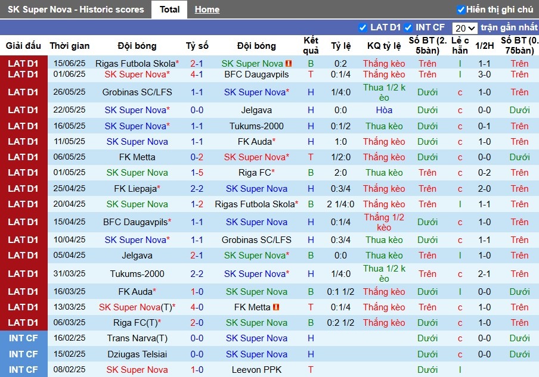The width and height of the screenshot is (539, 377).
Task: Click score 2-1 of 15/06/25 match
Action: pyautogui.click(x=197, y=64)
